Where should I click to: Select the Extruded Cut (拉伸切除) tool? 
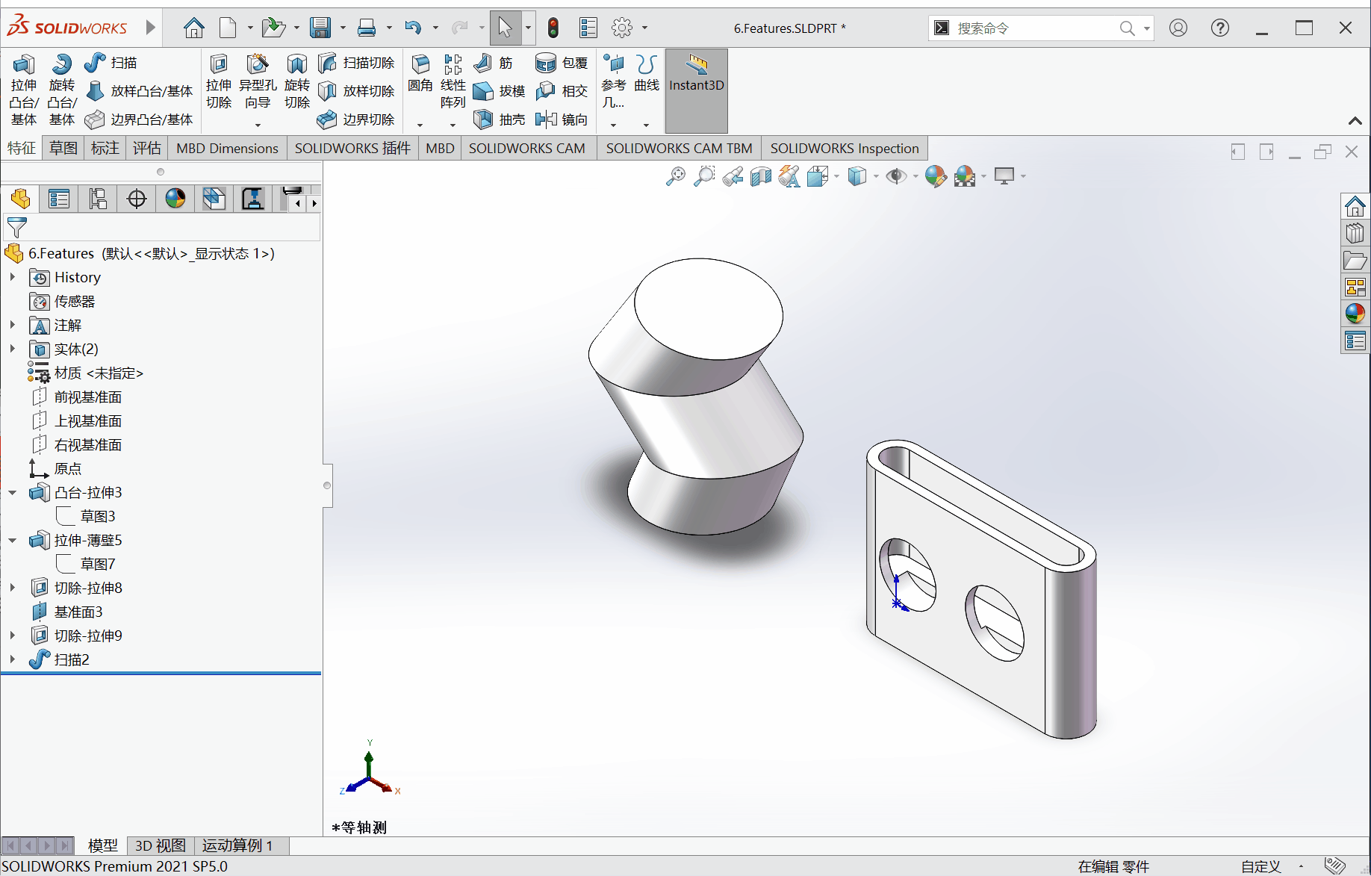tap(219, 82)
